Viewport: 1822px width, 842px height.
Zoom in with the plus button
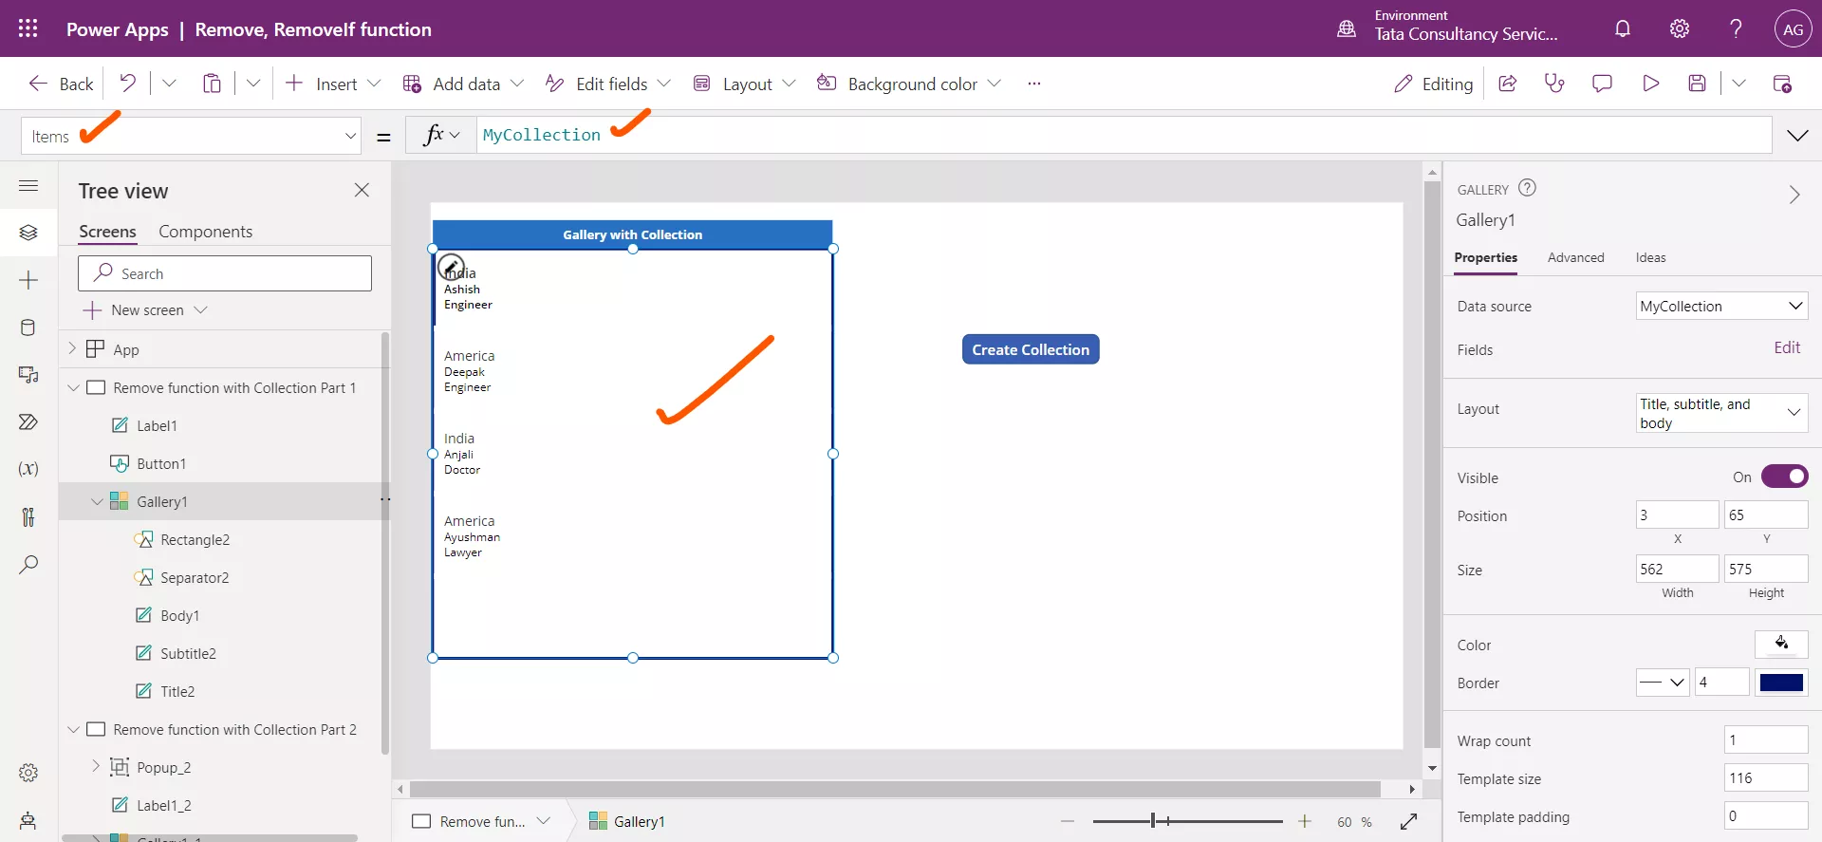coord(1305,821)
